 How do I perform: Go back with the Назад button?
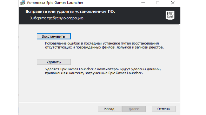(110, 109)
